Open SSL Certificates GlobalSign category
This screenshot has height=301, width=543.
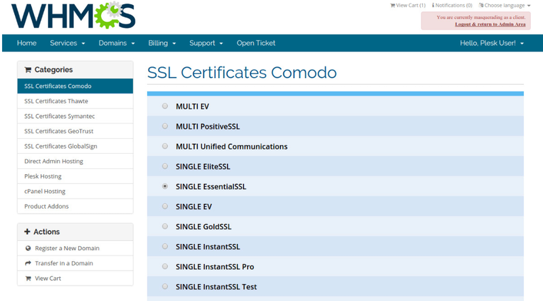(75, 146)
